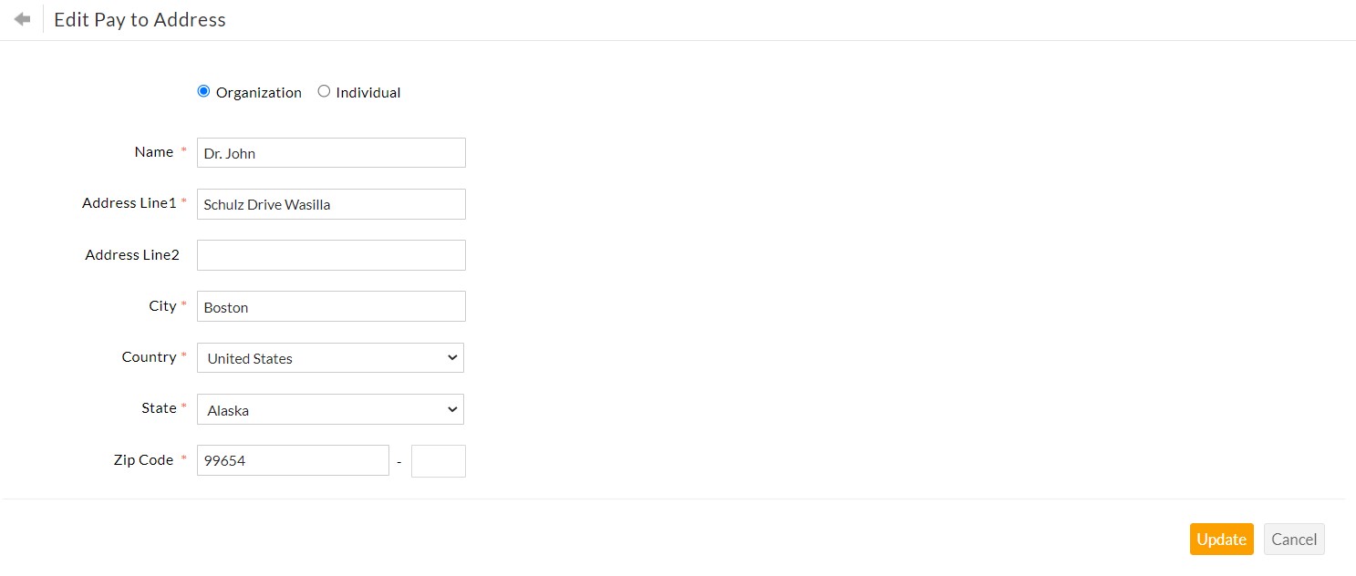This screenshot has width=1356, height=576.
Task: Navigate back using the arrow icon
Action: (20, 18)
